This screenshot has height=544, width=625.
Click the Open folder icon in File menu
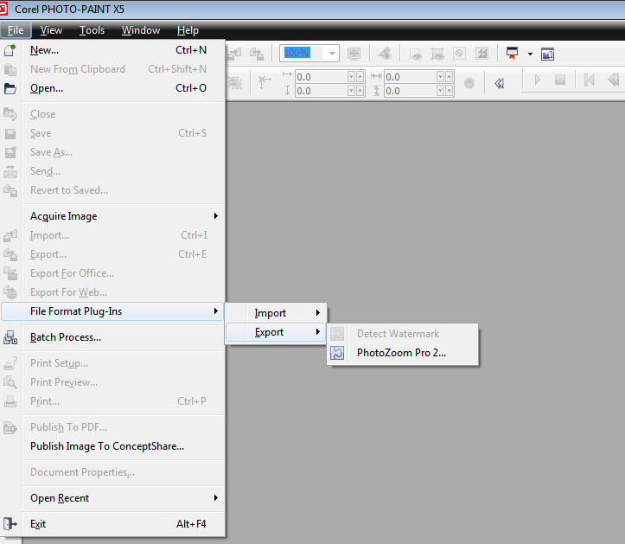[10, 88]
